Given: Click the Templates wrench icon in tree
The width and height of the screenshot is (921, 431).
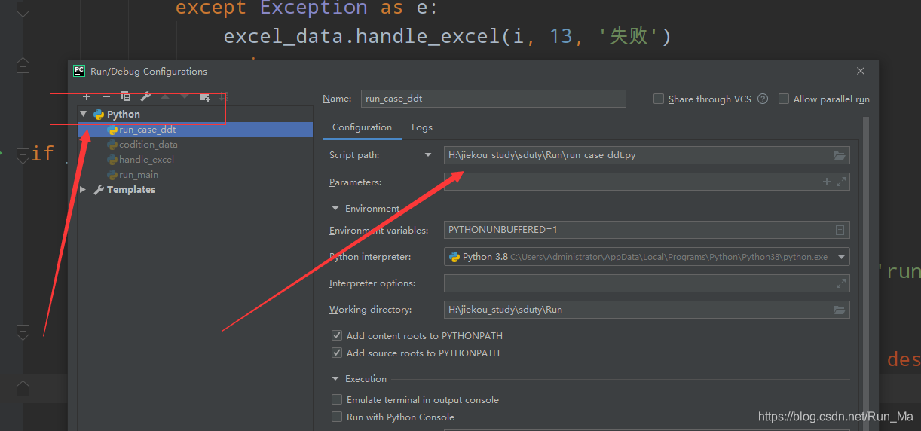Looking at the screenshot, I should pos(99,190).
